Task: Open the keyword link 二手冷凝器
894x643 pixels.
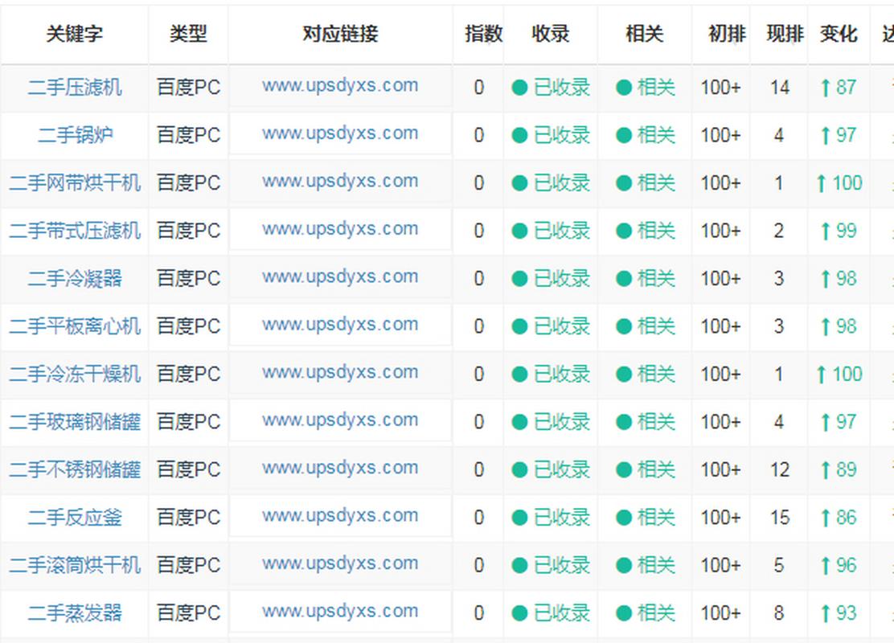Action: [75, 279]
